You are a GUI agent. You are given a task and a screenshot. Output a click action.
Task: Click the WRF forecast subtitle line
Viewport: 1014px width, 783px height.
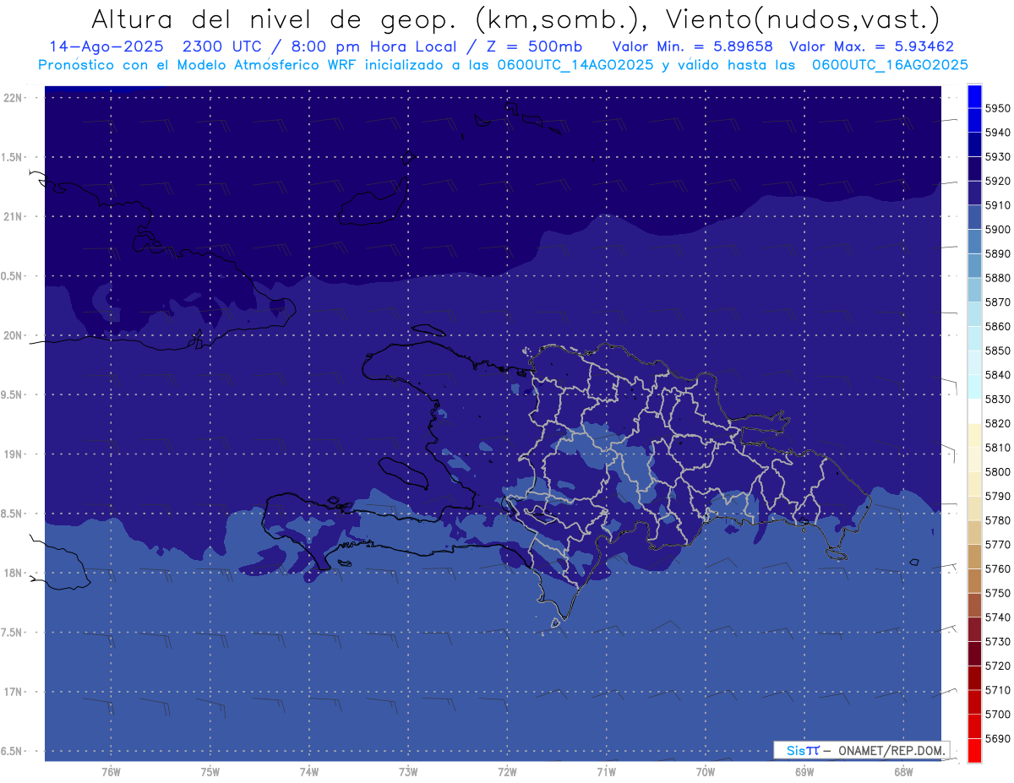(x=503, y=65)
